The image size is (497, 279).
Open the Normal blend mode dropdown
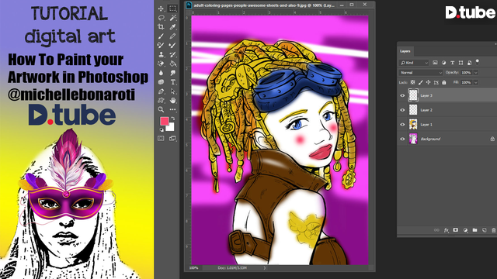(420, 72)
